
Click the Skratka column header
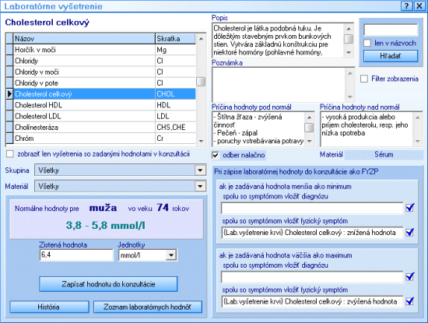coord(175,39)
